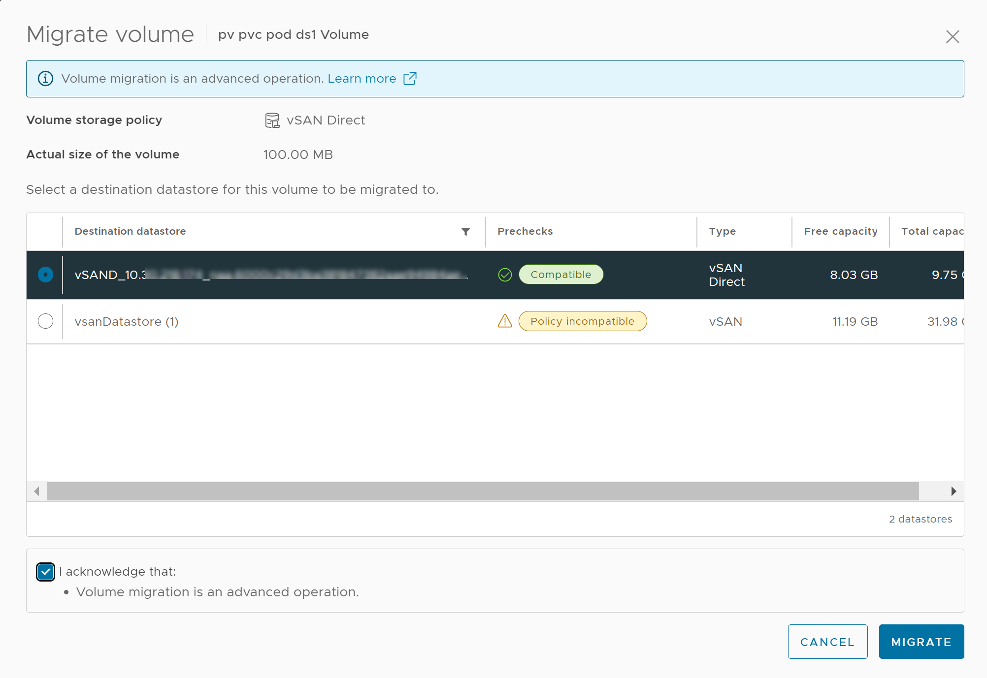Image resolution: width=987 pixels, height=678 pixels.
Task: Select the vSAND_10.3 radio button
Action: (45, 275)
